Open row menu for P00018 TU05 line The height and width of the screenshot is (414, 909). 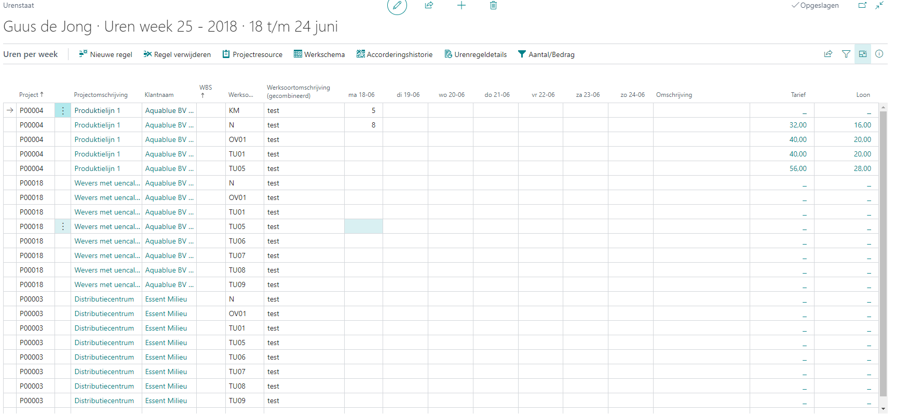[x=63, y=226]
